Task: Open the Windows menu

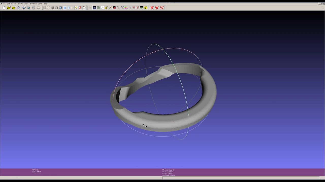Action: pyautogui.click(x=33, y=4)
